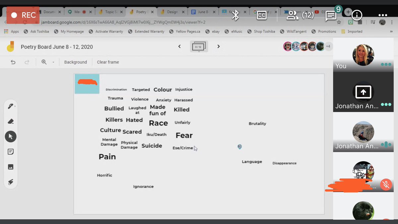Click the presentation share icon tile
This screenshot has height=224, width=398.
pyautogui.click(x=363, y=92)
